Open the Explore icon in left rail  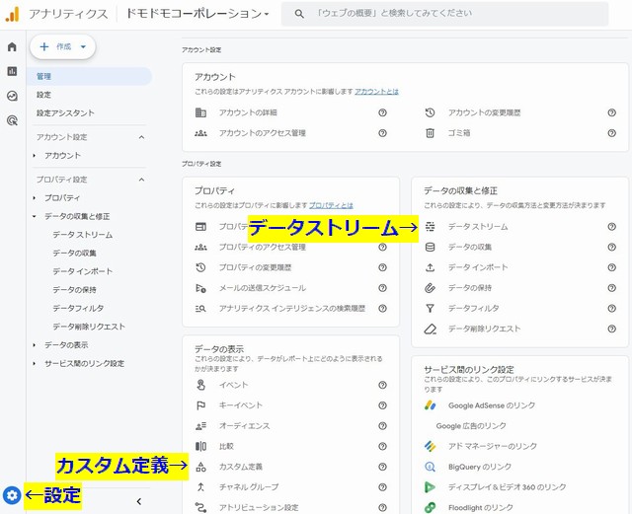[12, 96]
